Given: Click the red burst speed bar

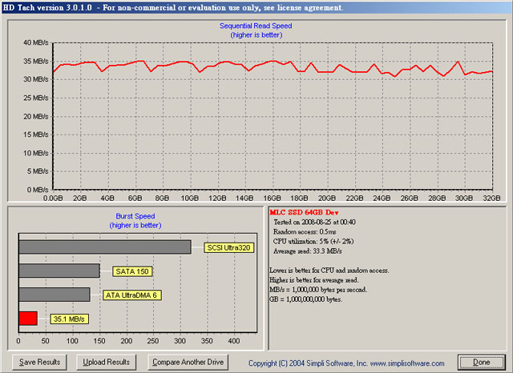Looking at the screenshot, I should [28, 319].
